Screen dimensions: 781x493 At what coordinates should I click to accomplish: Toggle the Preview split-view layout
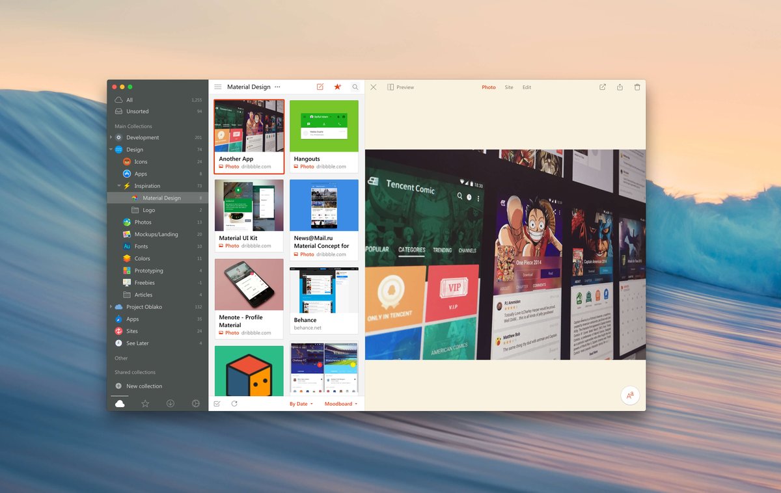click(x=401, y=87)
